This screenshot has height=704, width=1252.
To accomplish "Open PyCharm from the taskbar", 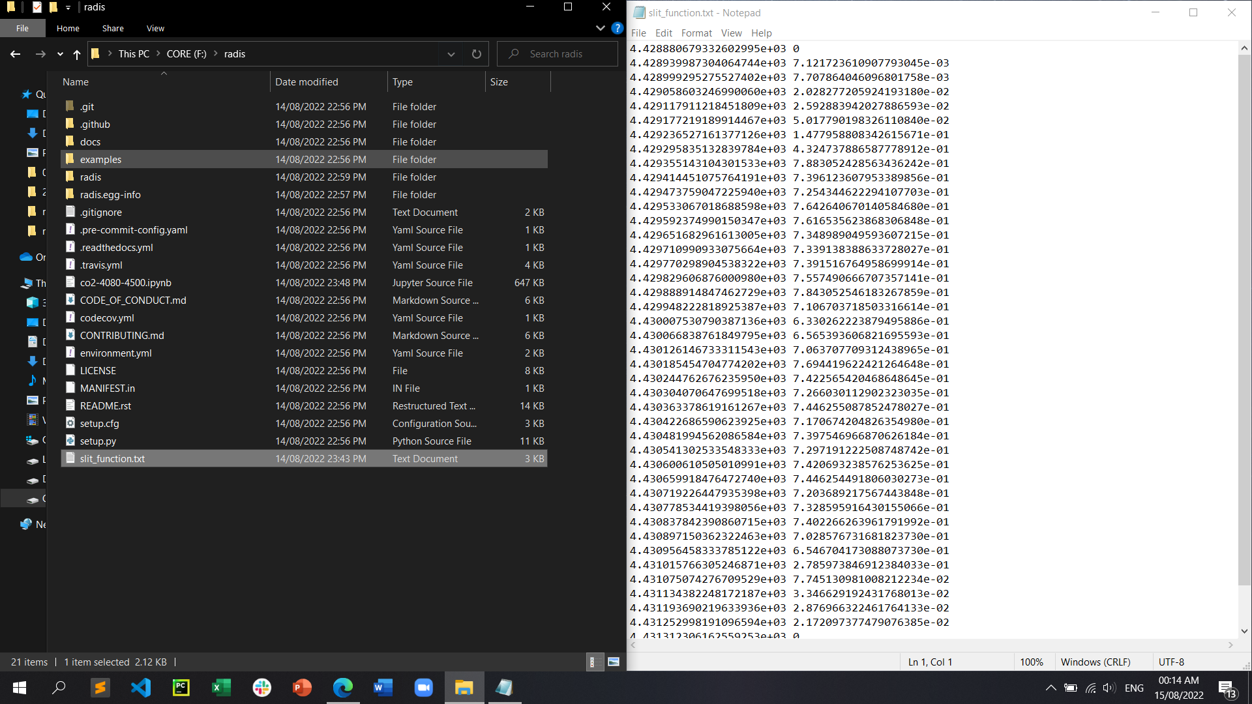I will [x=181, y=688].
